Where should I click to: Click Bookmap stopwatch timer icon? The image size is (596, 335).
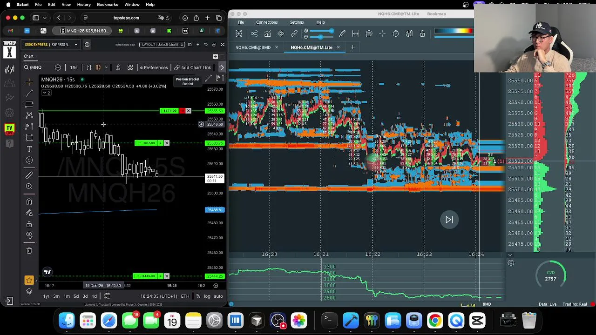click(x=395, y=33)
